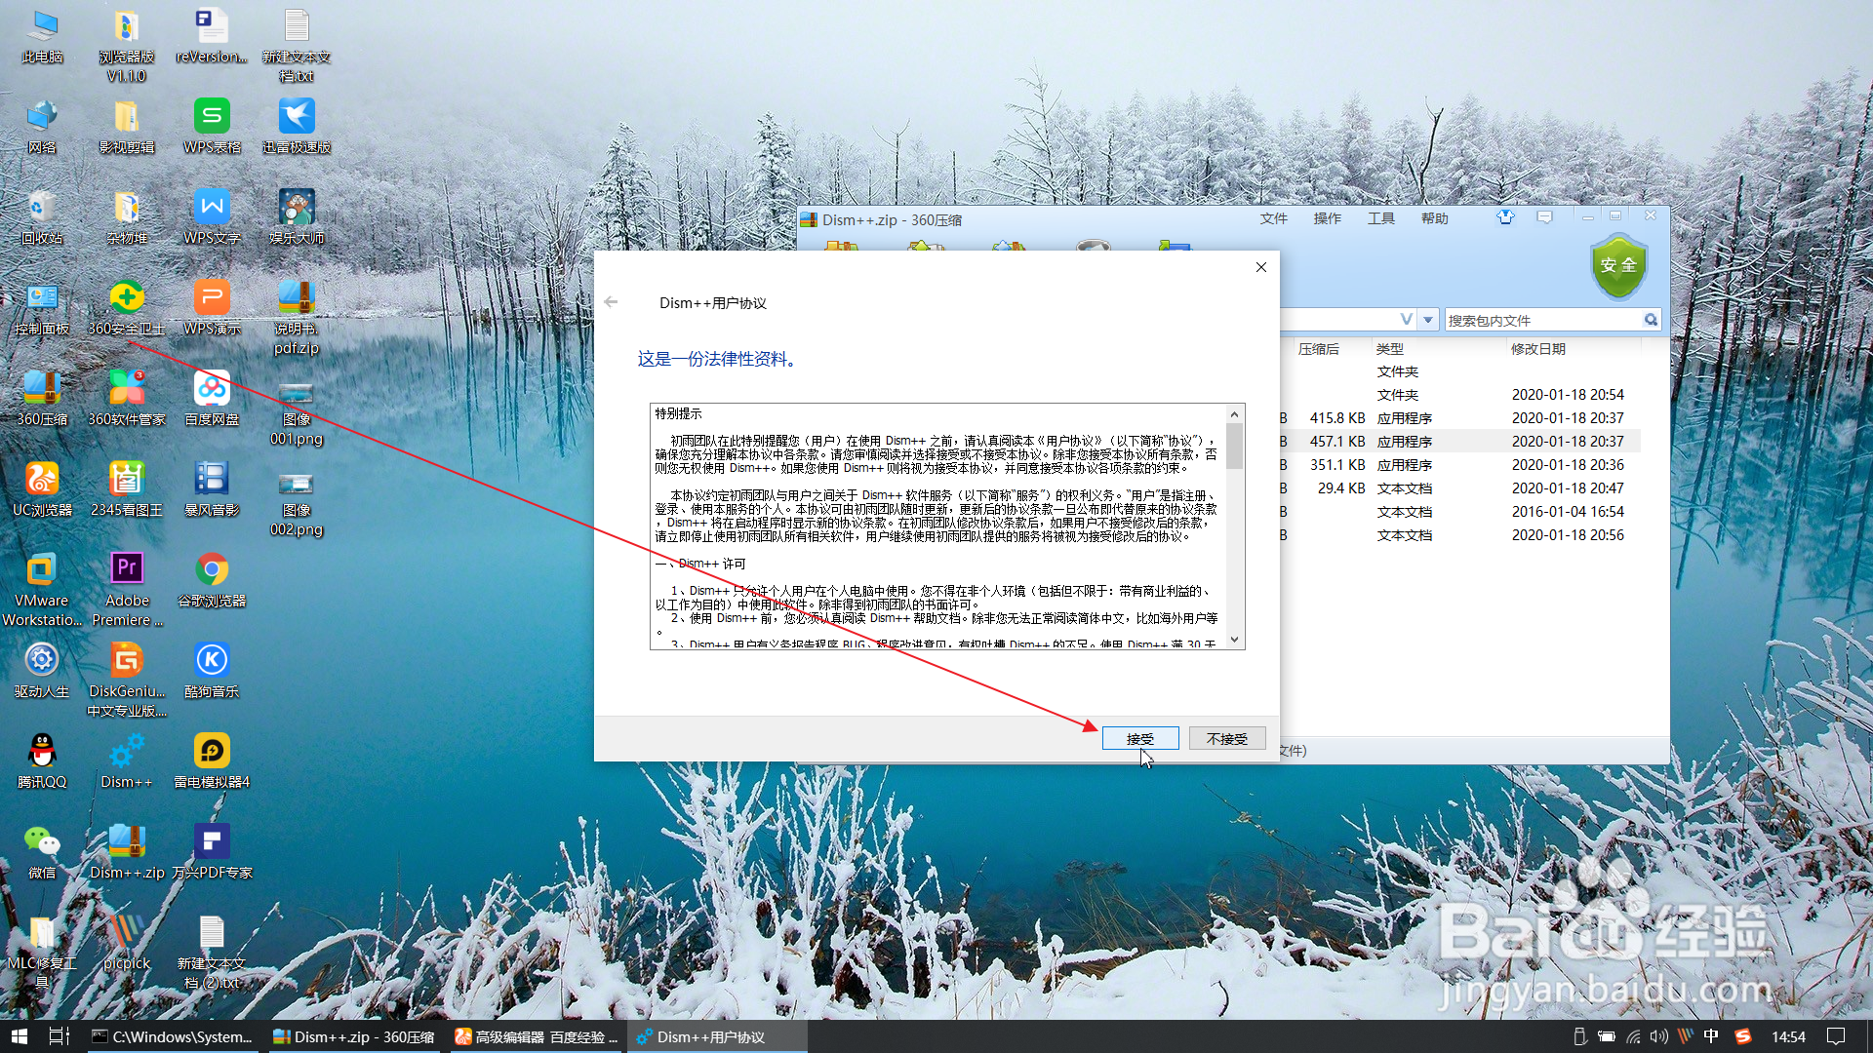Expand the path dropdown arrow beside the search box
Viewport: 1873px width, 1053px height.
(x=1428, y=320)
